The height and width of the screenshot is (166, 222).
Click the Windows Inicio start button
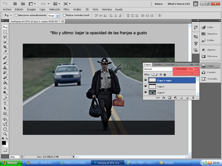click(x=10, y=162)
